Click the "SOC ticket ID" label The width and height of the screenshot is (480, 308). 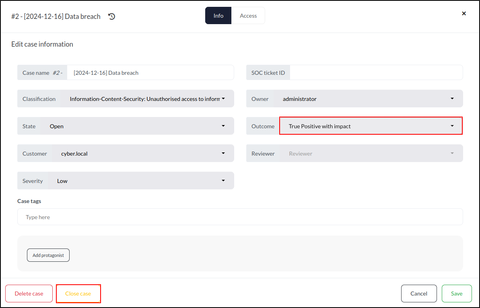point(268,73)
